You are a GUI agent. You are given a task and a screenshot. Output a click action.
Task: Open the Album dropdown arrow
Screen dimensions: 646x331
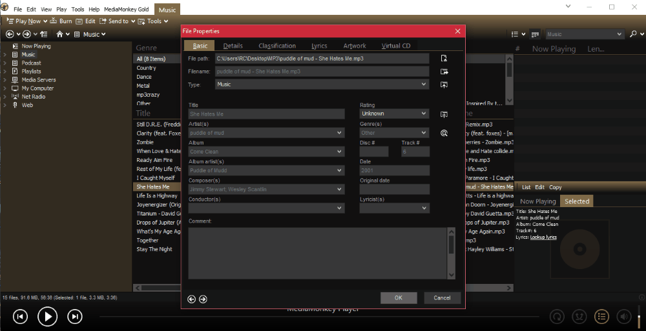pyautogui.click(x=340, y=152)
